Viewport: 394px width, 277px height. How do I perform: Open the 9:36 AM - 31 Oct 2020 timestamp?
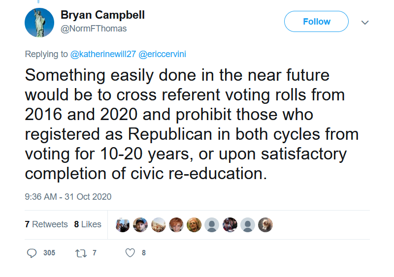coord(68,197)
